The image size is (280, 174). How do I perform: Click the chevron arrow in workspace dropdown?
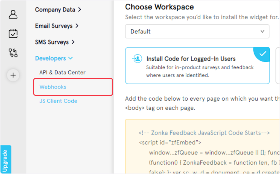262,32
